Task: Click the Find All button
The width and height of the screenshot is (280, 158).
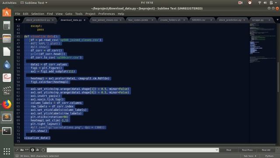Action: [x=266, y=150]
